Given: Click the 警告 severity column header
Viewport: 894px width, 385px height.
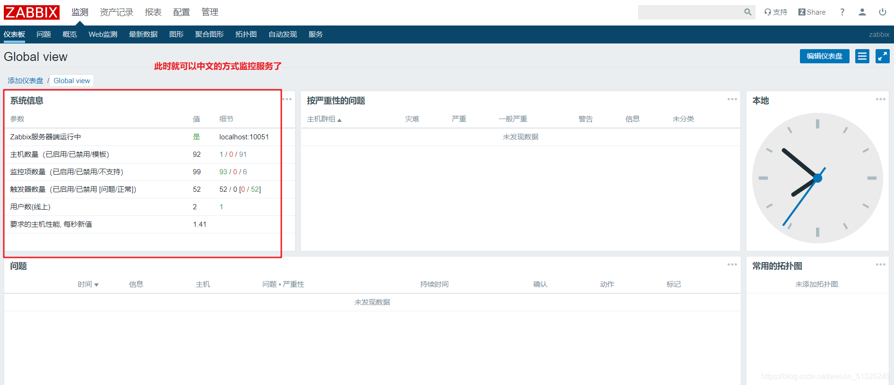Looking at the screenshot, I should click(585, 119).
